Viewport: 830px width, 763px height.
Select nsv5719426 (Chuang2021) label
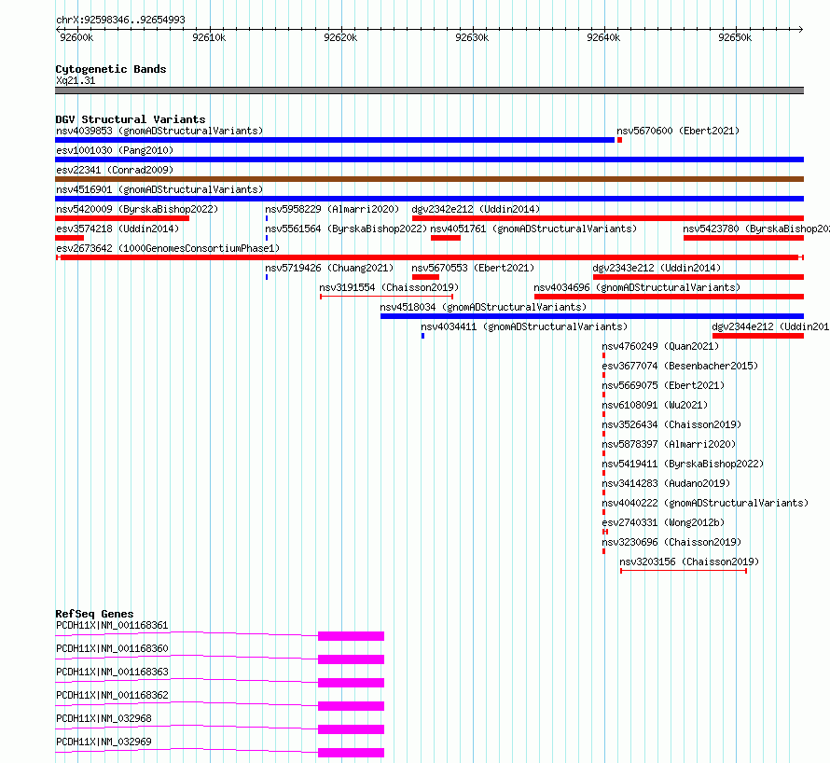pyautogui.click(x=330, y=268)
